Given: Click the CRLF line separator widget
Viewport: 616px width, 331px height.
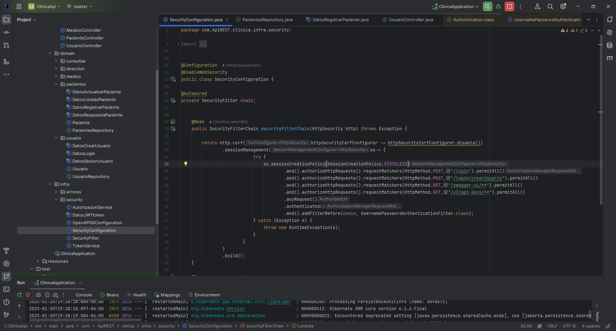Looking at the screenshot, I should (x=552, y=326).
